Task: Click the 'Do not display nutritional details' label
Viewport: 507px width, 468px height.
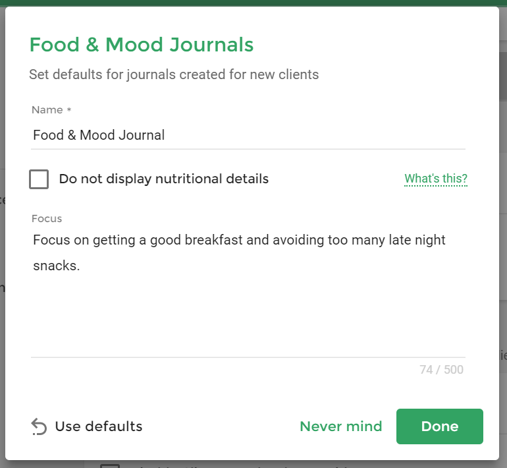Action: [163, 179]
